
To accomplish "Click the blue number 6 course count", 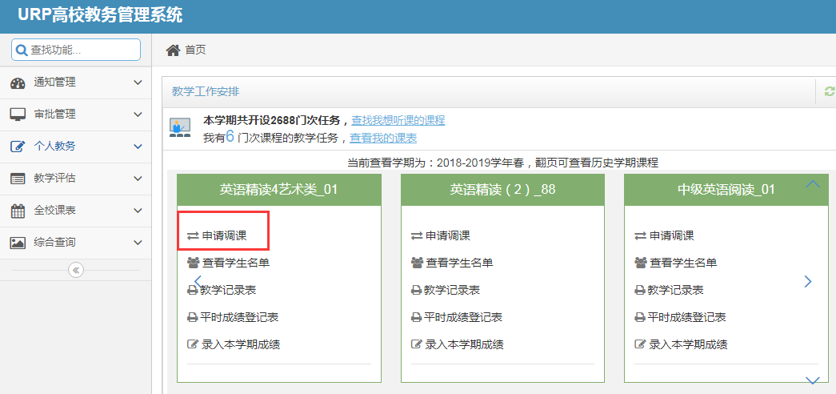I will click(x=230, y=137).
